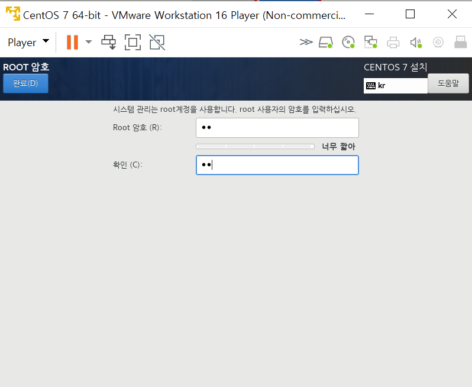Viewport: 472px width, 387px height.
Task: Click the '너무 짧아' strength message
Action: [339, 147]
